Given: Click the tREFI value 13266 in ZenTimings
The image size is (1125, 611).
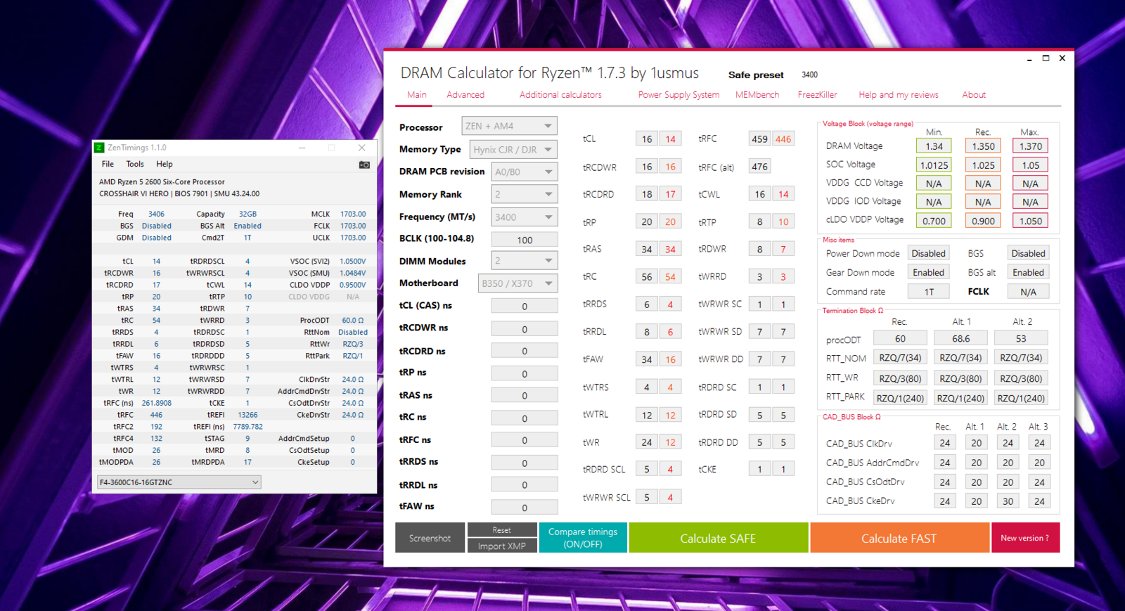Looking at the screenshot, I should pyautogui.click(x=247, y=415).
